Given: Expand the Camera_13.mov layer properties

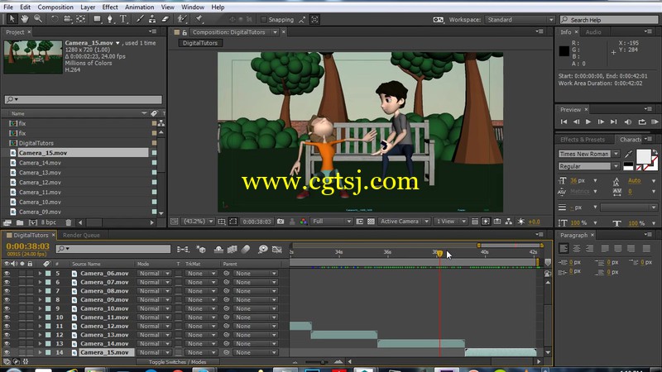Looking at the screenshot, I should click(40, 335).
